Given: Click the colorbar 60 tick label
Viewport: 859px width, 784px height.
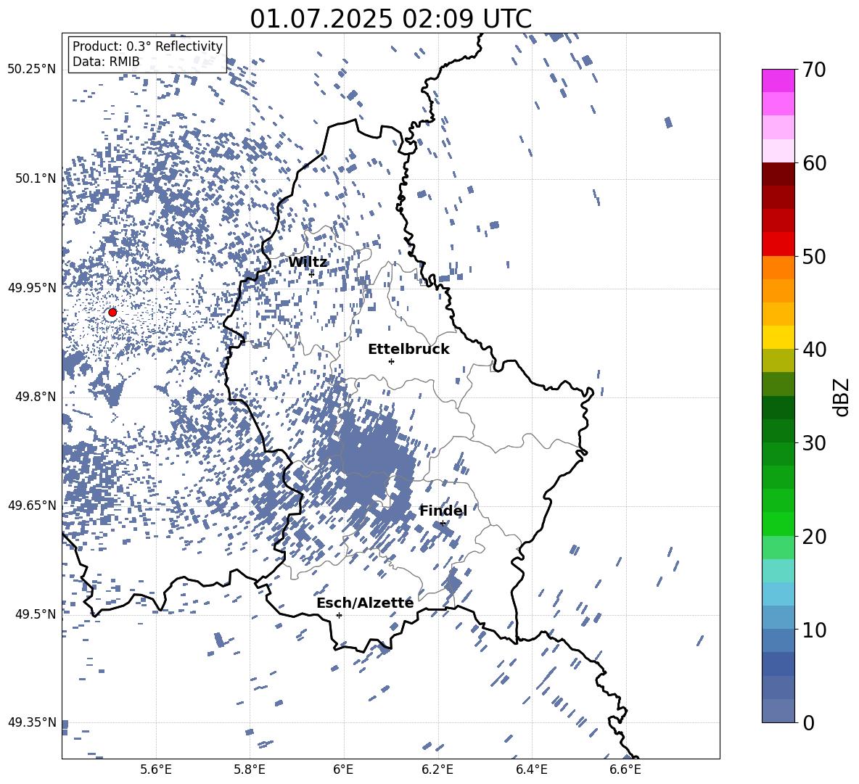Looking at the screenshot, I should click(x=814, y=163).
